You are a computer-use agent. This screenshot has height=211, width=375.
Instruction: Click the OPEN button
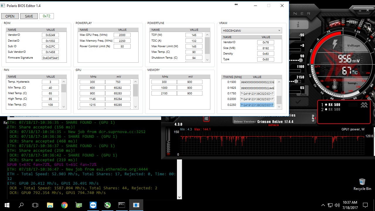point(10,16)
